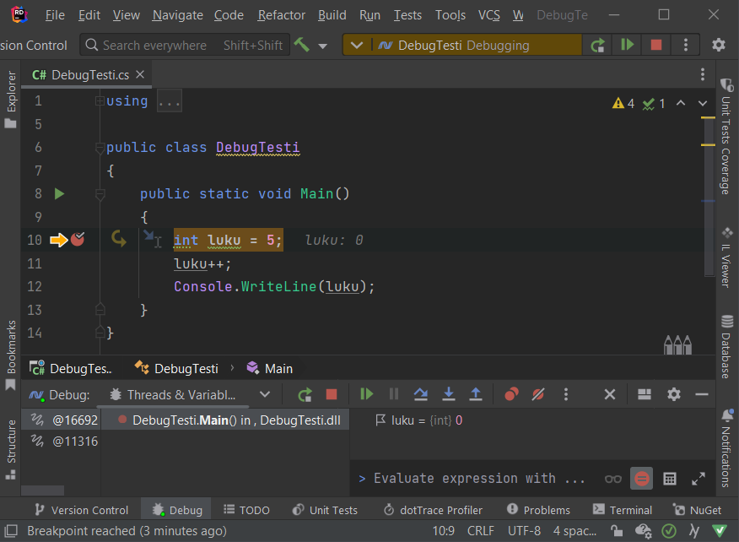
Task: Open the Refactor menu
Action: click(281, 15)
